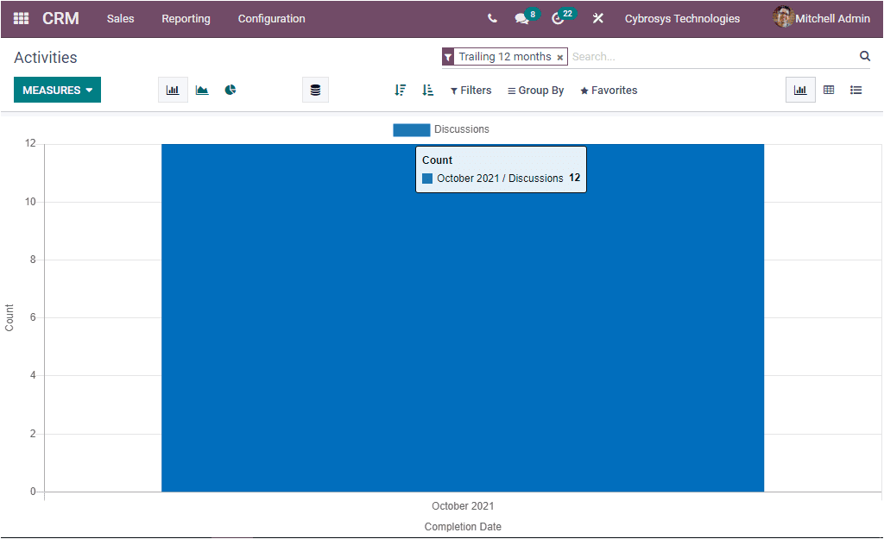This screenshot has height=539, width=884.
Task: Open the Filters dropdown
Action: pos(470,90)
